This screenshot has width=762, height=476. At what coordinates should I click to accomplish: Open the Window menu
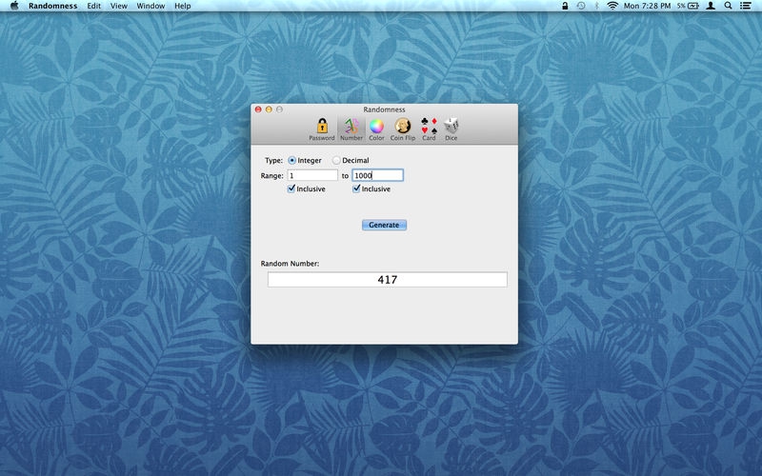150,6
